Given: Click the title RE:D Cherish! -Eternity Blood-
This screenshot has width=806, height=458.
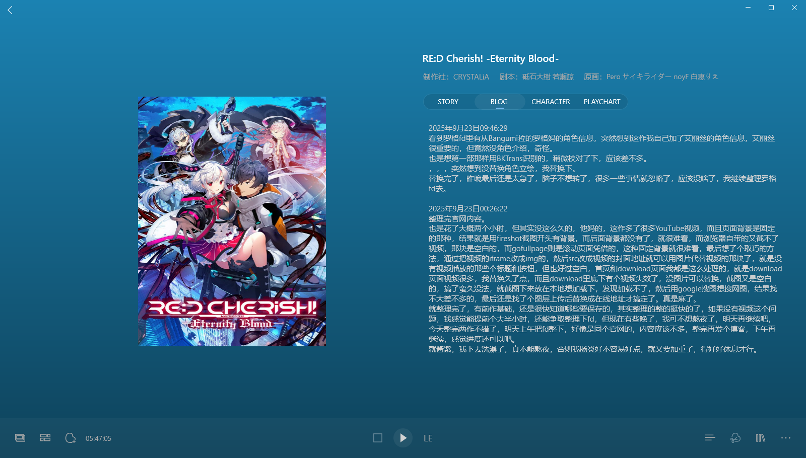Looking at the screenshot, I should pos(491,58).
